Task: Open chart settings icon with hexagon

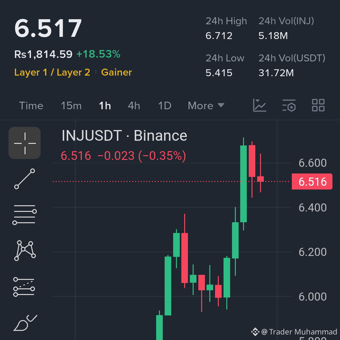Action: click(289, 105)
